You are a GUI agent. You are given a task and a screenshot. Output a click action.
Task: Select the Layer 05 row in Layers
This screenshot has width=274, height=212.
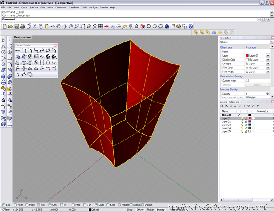point(247,131)
